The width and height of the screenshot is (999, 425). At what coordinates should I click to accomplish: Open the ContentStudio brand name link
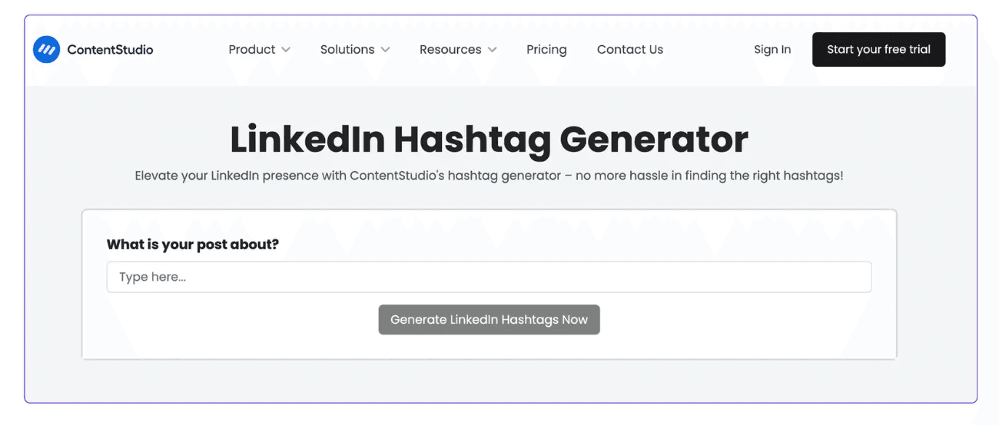click(110, 50)
